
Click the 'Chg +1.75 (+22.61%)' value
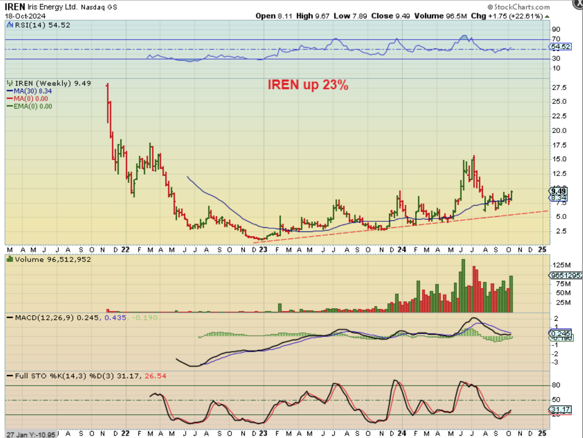click(x=507, y=16)
